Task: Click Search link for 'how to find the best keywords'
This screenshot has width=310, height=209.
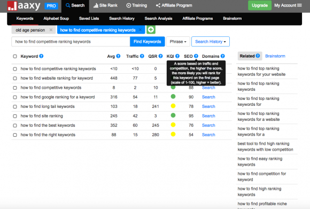Action: 208,126
